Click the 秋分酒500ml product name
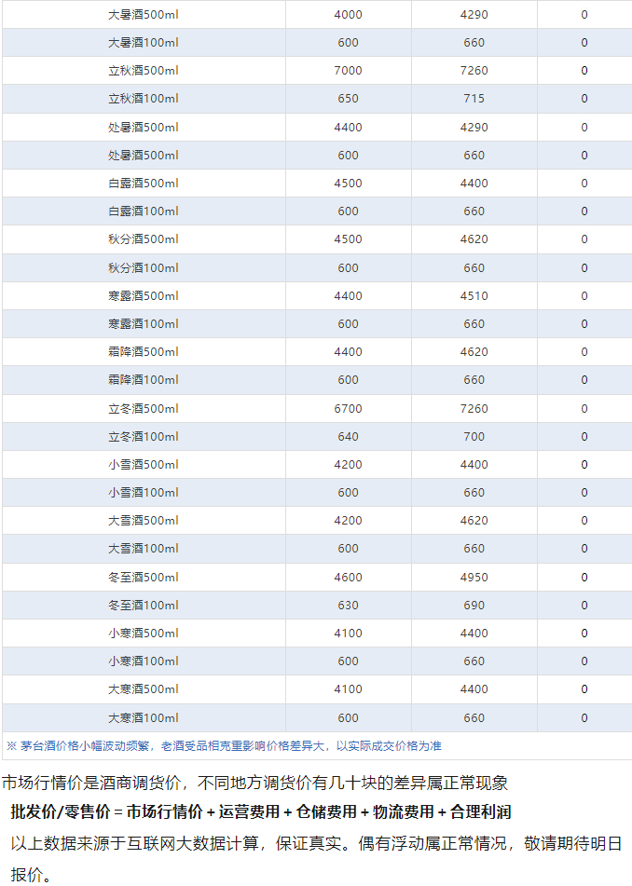 [x=144, y=239]
